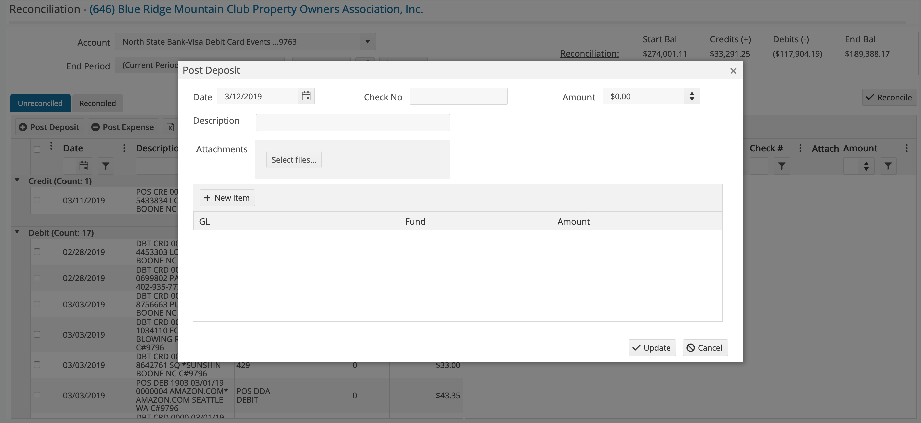Click the Amount column header in dialog grid
921x423 pixels.
click(x=597, y=221)
